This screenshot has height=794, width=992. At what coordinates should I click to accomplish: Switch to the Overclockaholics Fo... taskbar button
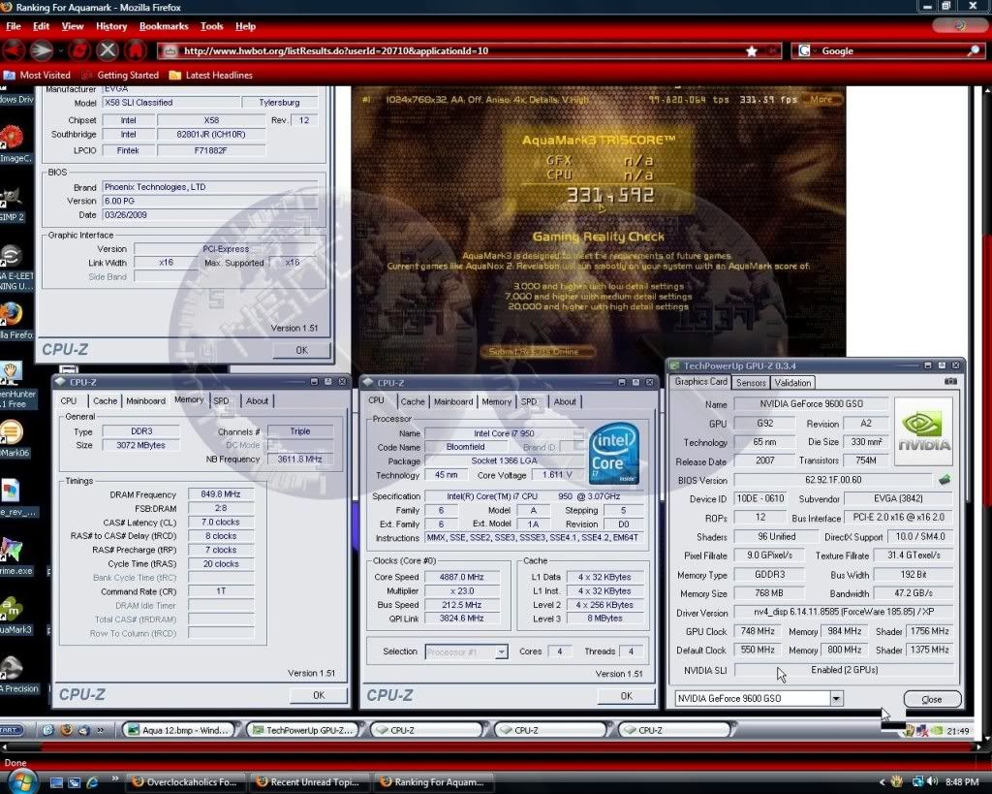click(183, 782)
